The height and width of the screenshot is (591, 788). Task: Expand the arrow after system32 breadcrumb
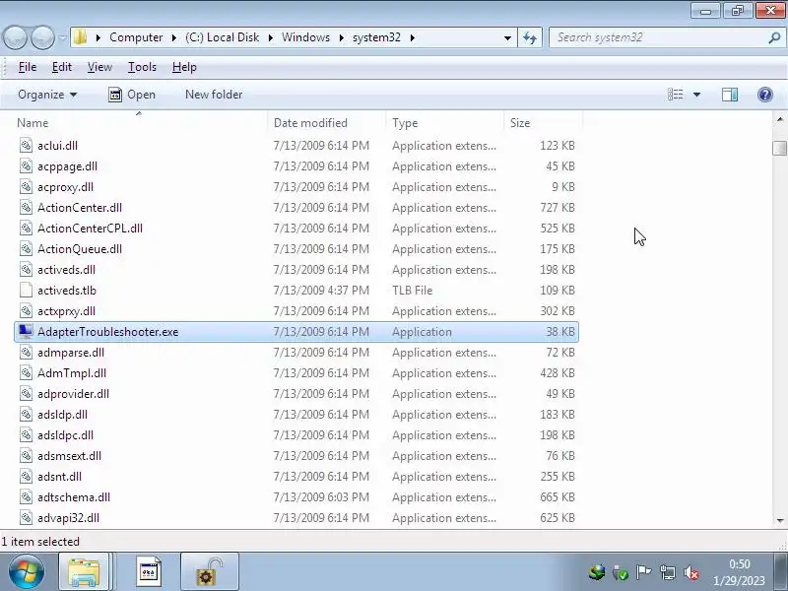(413, 37)
